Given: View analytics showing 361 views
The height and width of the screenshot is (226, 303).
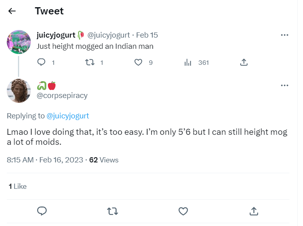Looking at the screenshot, I should coord(196,62).
